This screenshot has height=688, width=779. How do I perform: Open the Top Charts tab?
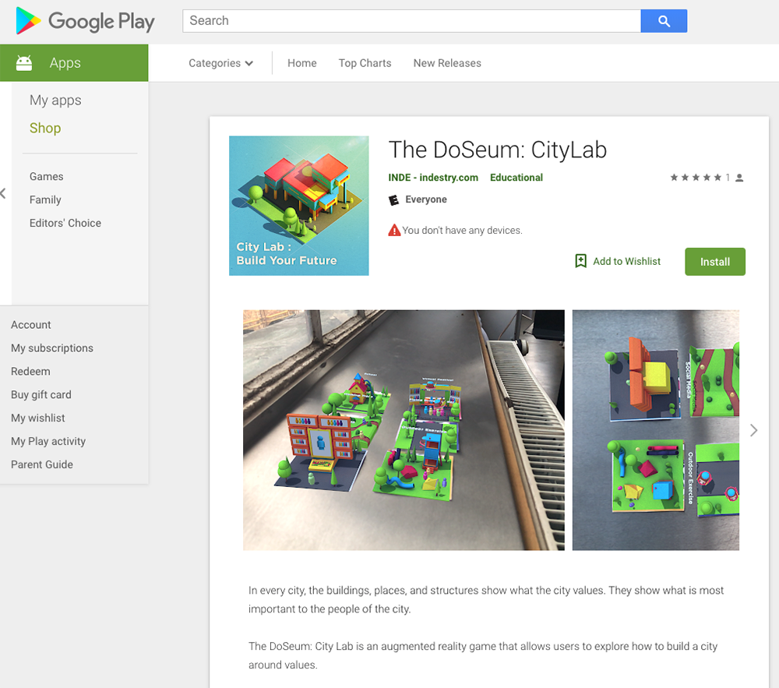click(x=365, y=63)
